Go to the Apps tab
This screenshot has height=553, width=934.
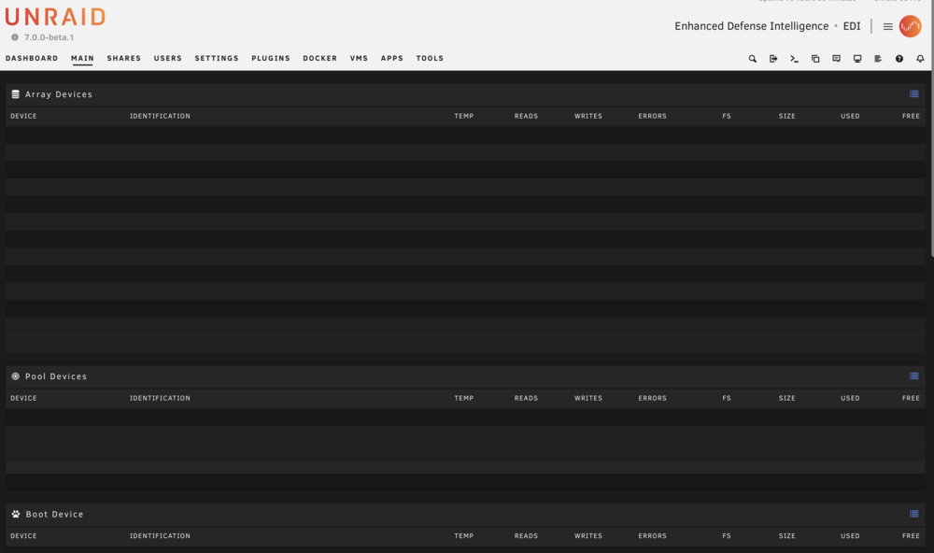pos(392,59)
